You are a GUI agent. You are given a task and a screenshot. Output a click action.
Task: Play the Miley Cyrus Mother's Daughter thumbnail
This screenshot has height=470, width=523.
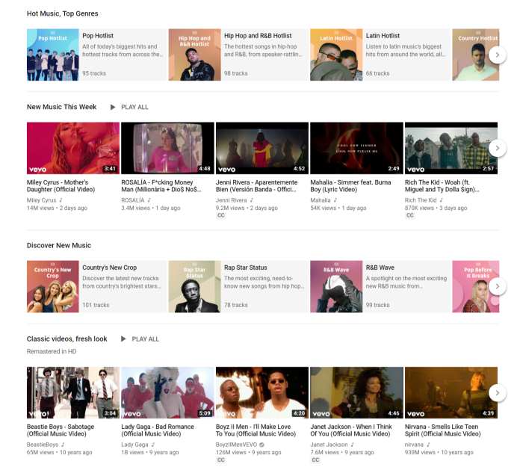point(73,148)
